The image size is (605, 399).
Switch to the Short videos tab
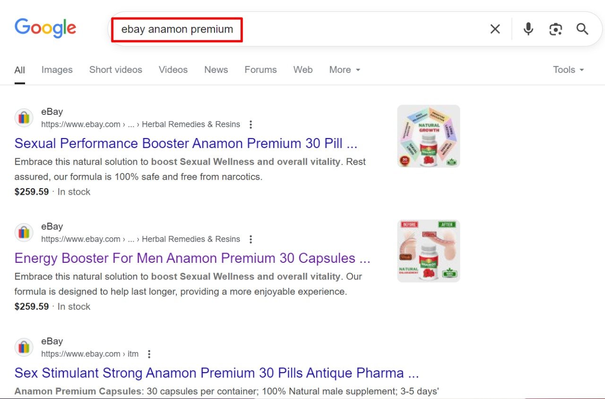pyautogui.click(x=115, y=70)
